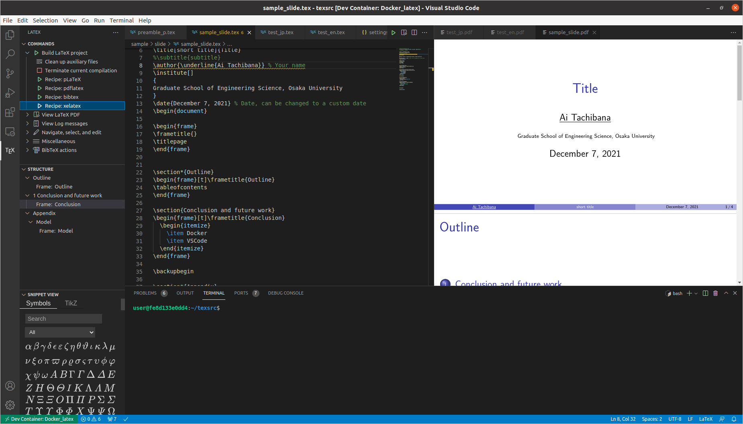This screenshot has width=743, height=424.
Task: Switch to the OUTPUT panel tab
Action: [x=185, y=293]
